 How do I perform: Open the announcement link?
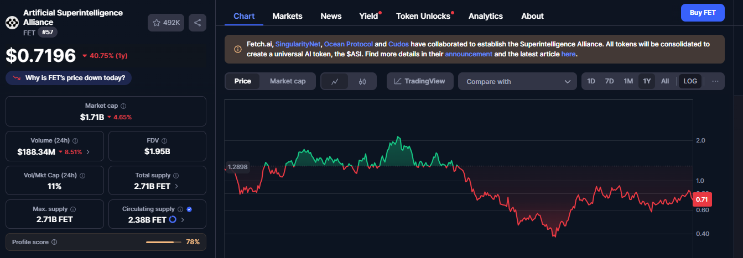tap(469, 54)
